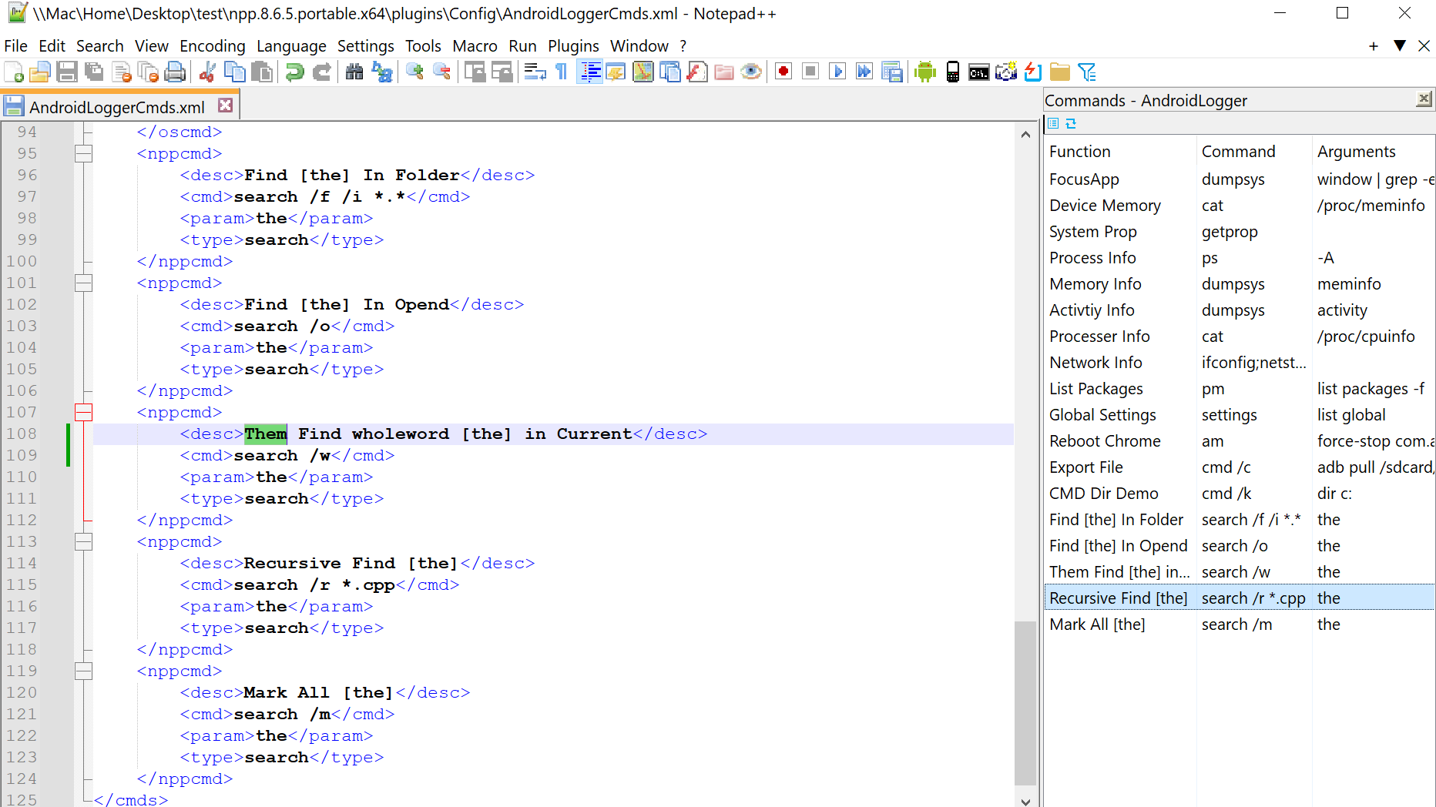This screenshot has height=807, width=1436.
Task: Click the scroll down arrow in editor
Action: pyautogui.click(x=1025, y=801)
